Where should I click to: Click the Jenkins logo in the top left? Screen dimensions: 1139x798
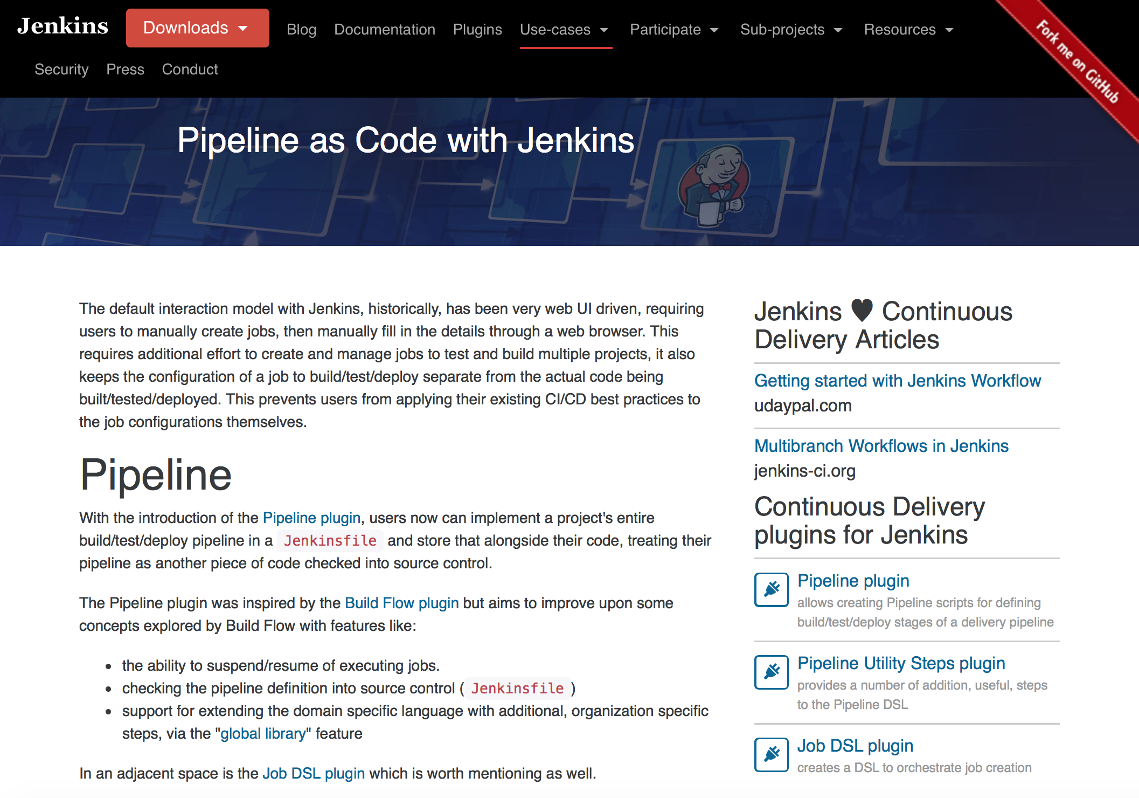[63, 29]
